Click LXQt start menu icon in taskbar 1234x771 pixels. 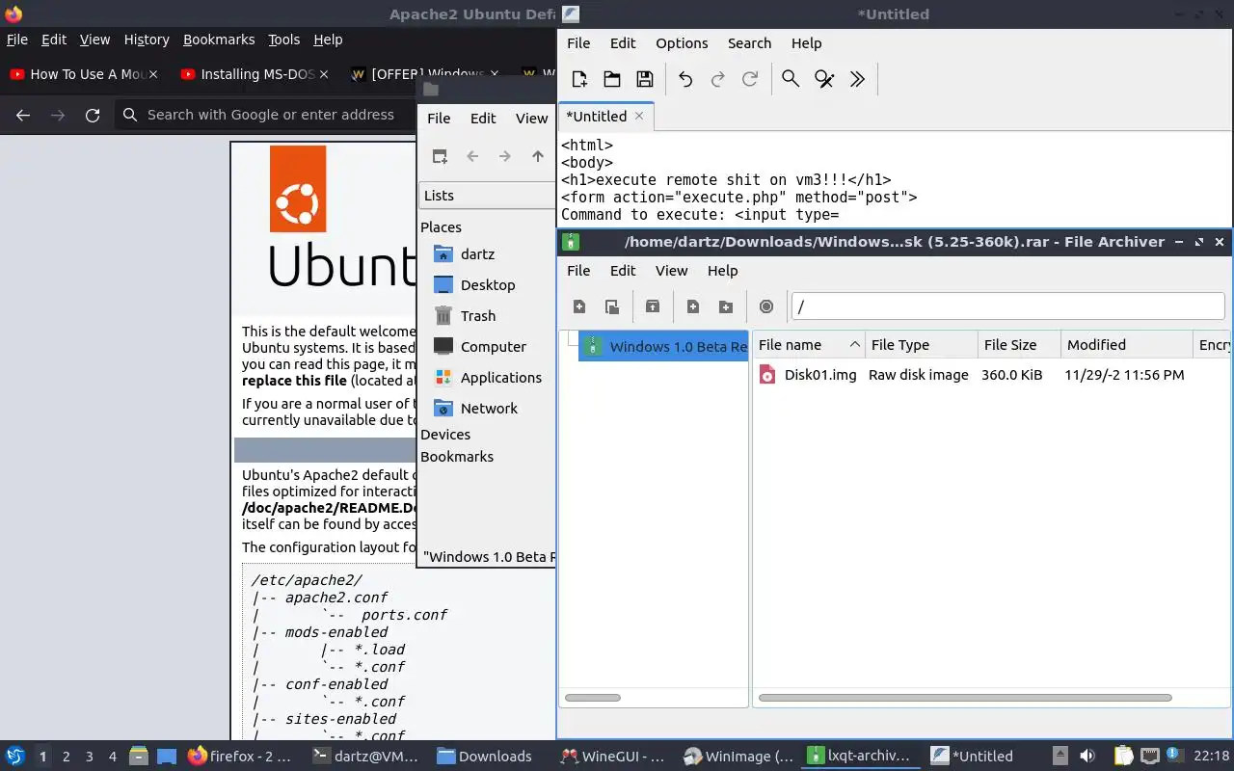tap(15, 757)
